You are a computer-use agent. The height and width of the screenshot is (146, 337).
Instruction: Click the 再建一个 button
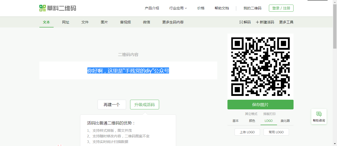(112, 105)
